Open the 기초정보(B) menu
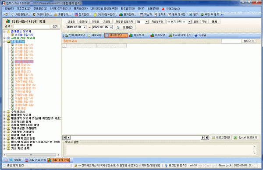Viewport: 263px width, 170px height. [23, 8]
